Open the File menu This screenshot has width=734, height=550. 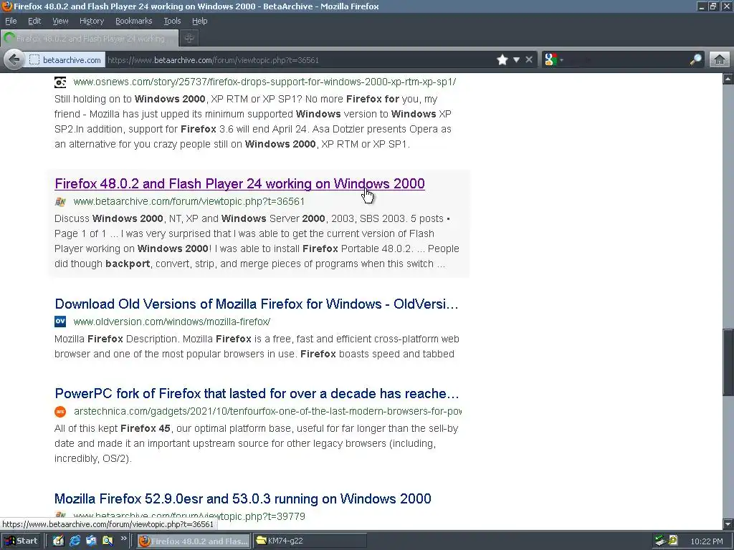tap(11, 21)
